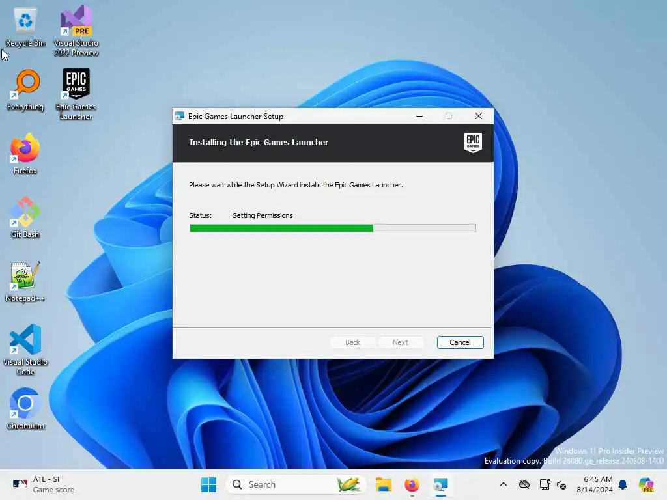Select Visual Studio 2022 Preview desktop icon

[x=76, y=31]
